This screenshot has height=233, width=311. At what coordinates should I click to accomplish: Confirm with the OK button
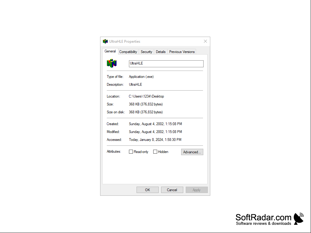[x=147, y=190]
